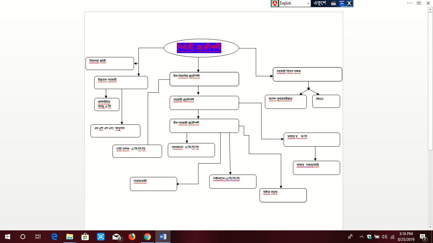Click the round X icon on the Avro bar

[349, 3]
